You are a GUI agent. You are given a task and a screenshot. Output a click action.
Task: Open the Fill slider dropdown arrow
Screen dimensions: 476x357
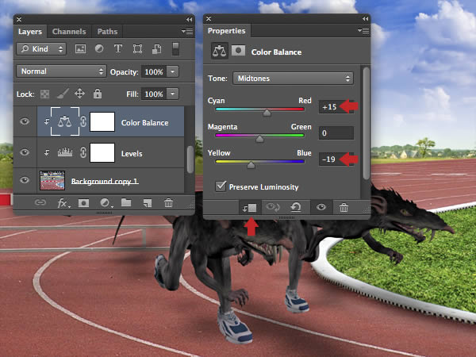tap(173, 94)
